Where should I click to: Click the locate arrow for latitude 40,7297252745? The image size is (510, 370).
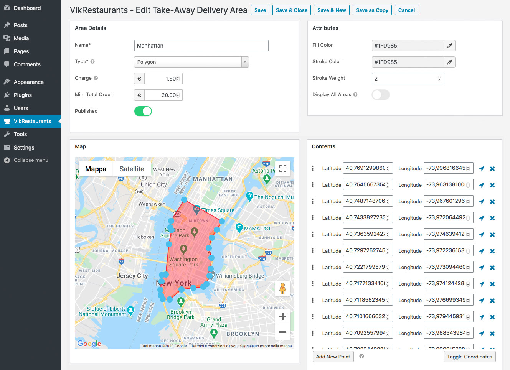[x=482, y=251]
